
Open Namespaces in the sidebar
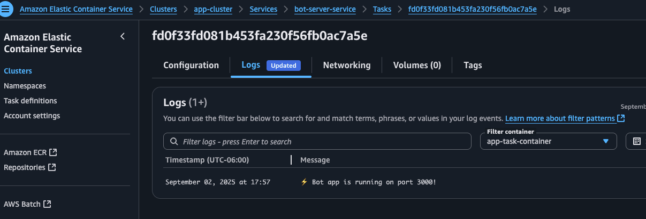[x=25, y=86]
